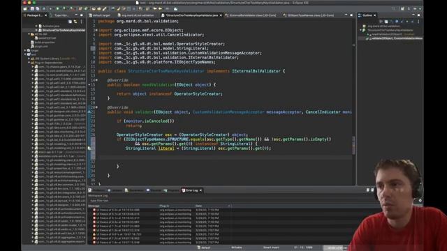Viewport: 447px width, 251px height.
Task: Sort Error Log by the Plug-in column
Action: [177, 206]
